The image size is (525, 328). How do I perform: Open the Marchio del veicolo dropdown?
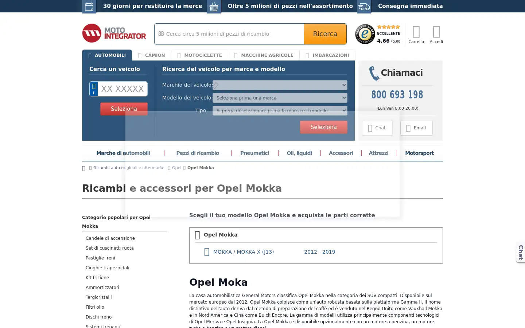(280, 85)
